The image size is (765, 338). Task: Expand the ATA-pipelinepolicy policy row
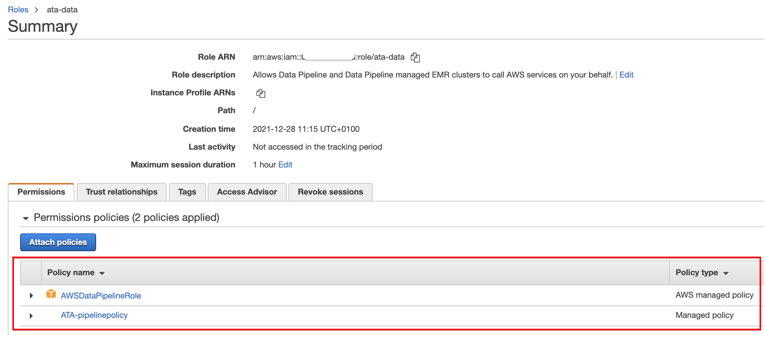click(x=31, y=316)
